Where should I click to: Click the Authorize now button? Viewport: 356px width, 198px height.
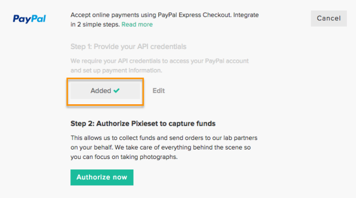click(102, 178)
